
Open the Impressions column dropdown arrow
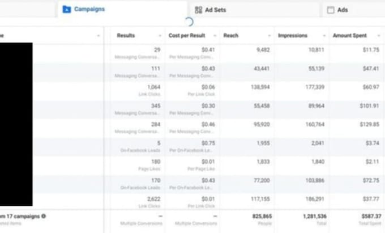[x=324, y=36]
